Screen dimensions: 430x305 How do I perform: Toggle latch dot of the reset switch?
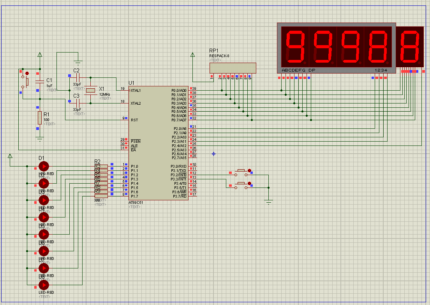click(27, 74)
